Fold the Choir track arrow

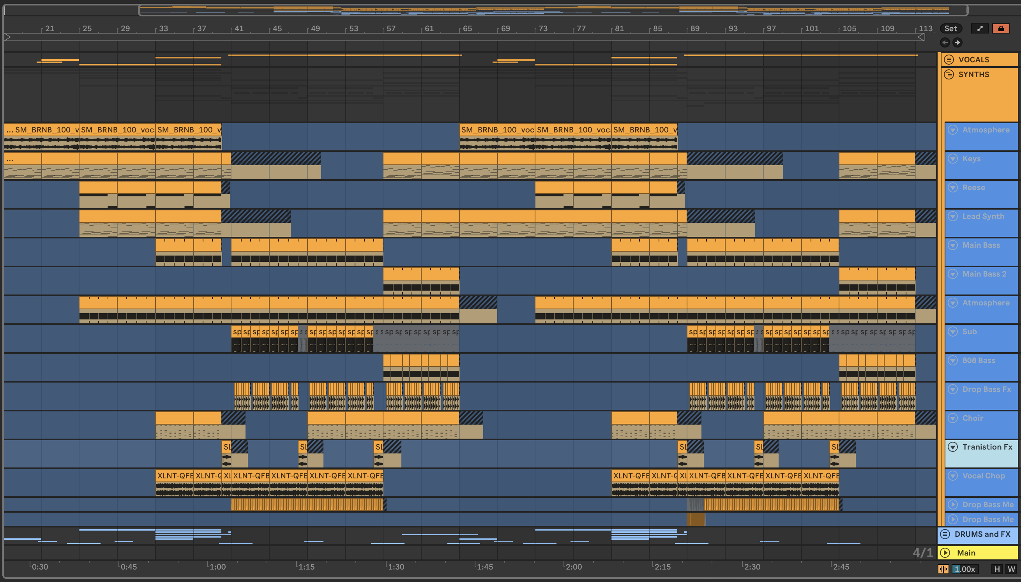coord(953,418)
